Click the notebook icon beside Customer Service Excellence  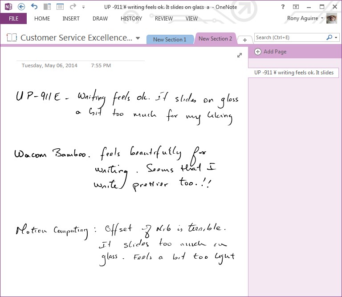12,37
